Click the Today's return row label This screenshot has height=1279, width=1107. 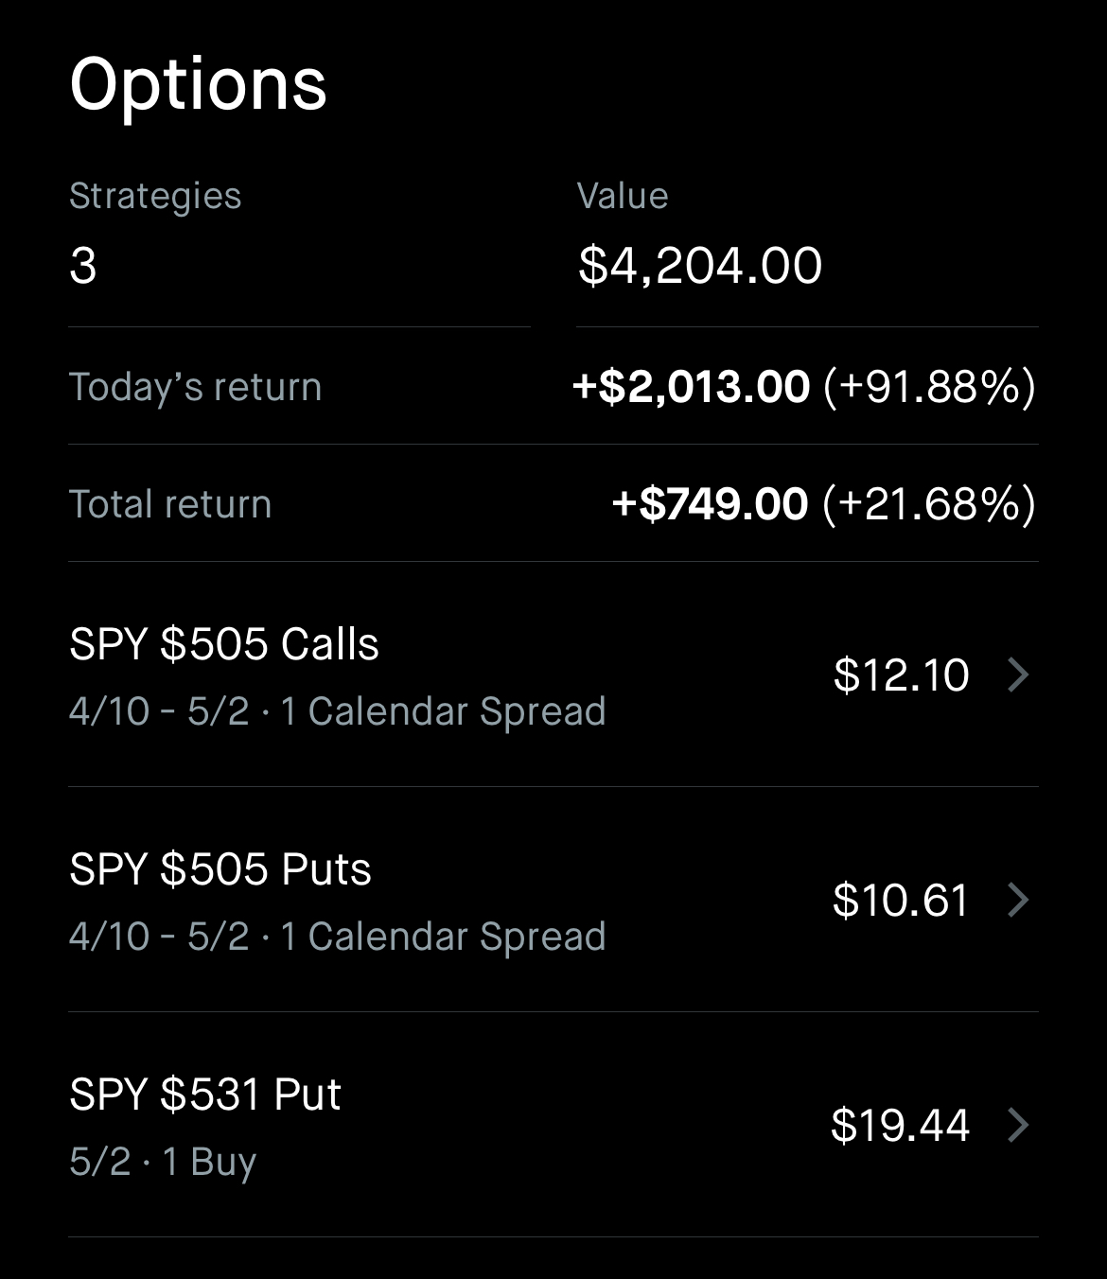click(x=196, y=387)
